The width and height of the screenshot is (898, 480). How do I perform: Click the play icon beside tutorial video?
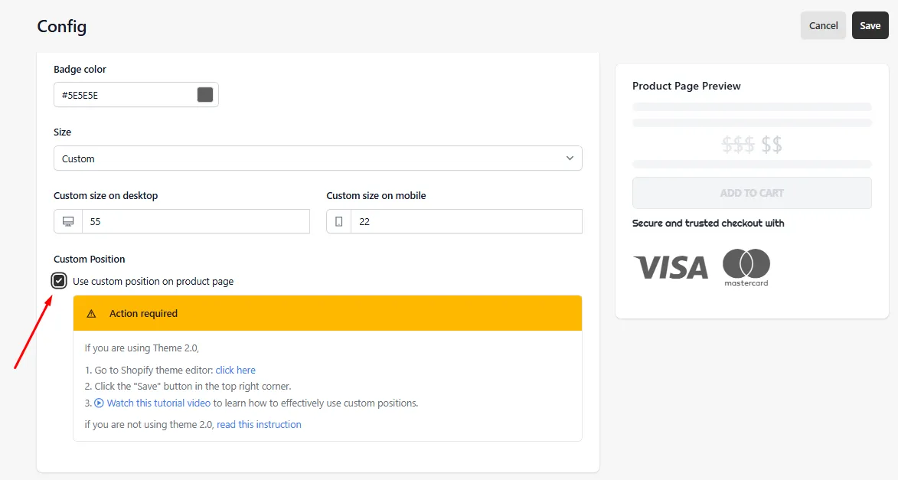click(99, 403)
